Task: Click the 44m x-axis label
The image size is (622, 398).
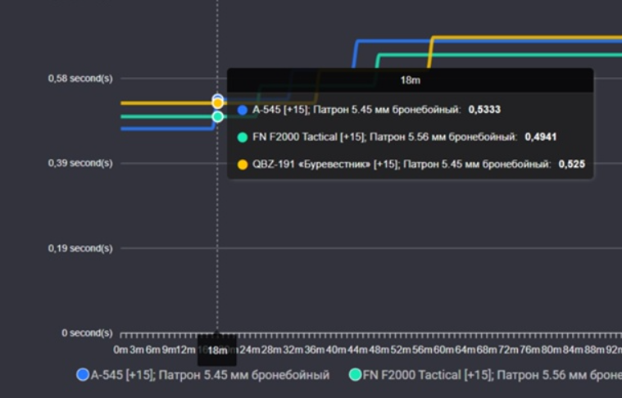Action: [x=358, y=350]
